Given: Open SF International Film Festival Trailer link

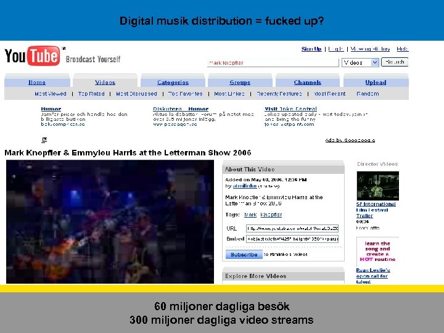Looking at the screenshot, I should coord(376,210).
